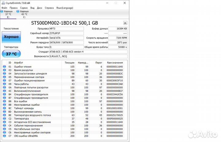Open the Файл menu
221x142 pixels.
coord(4,8)
